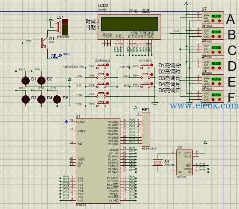Image resolution: width=239 pixels, height=209 pixels.
Task: Toggle the red latch dot on P3^2 button
Action: coord(107,65)
